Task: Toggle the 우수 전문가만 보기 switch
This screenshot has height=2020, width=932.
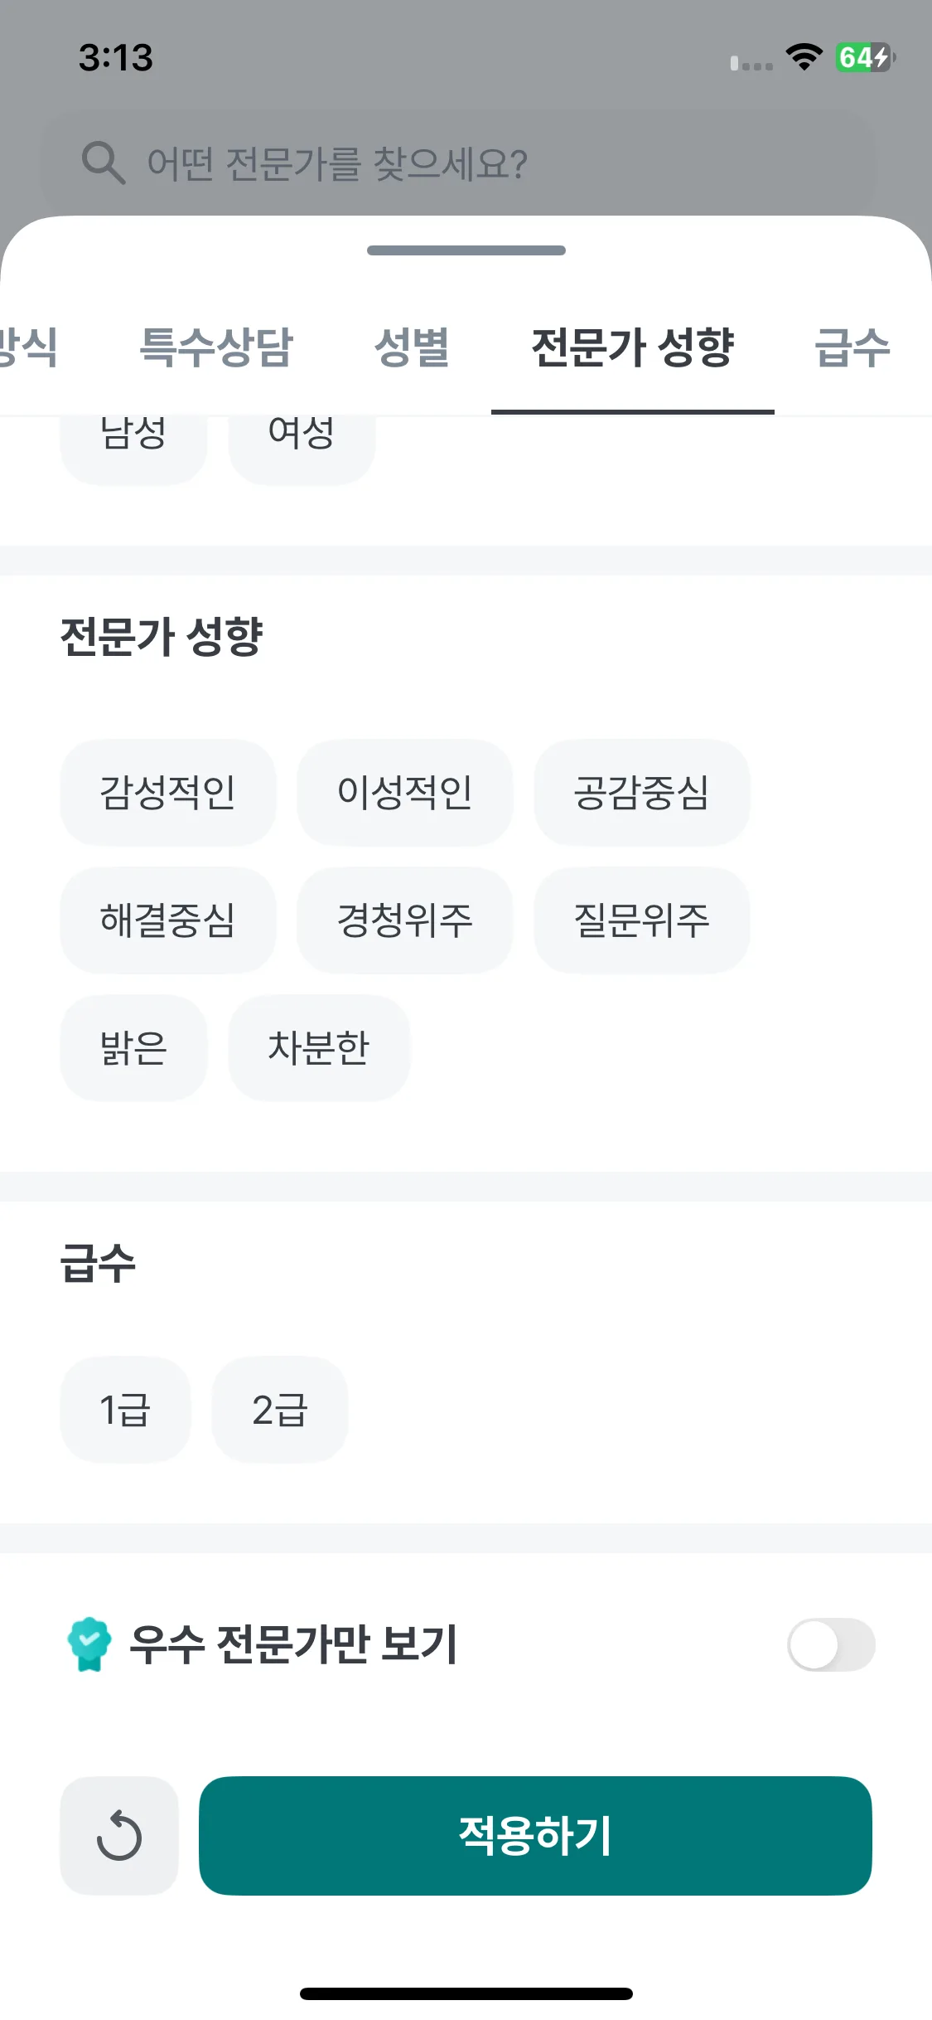Action: coord(831,1644)
